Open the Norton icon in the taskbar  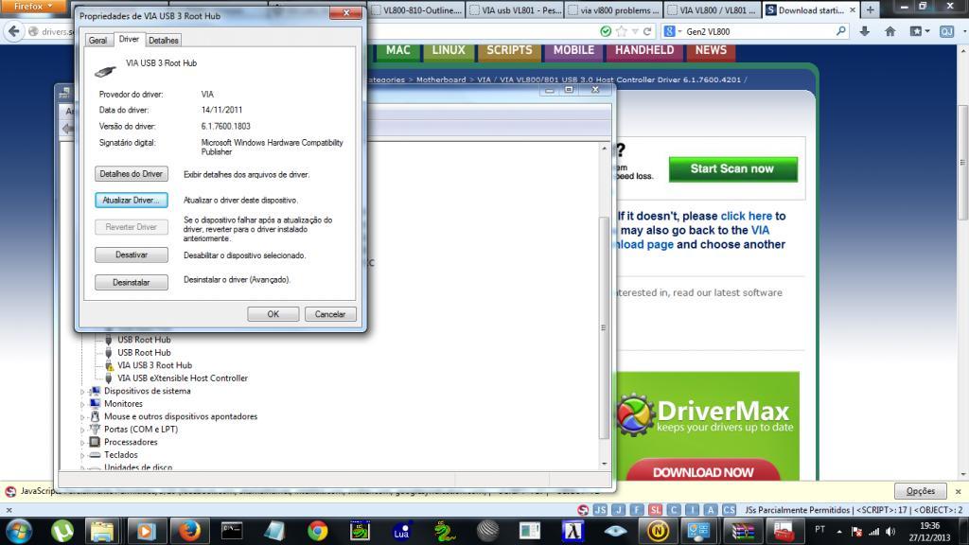658,532
